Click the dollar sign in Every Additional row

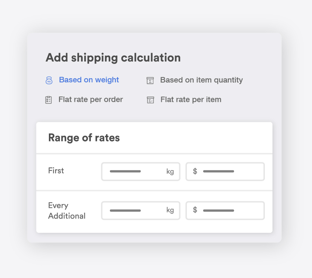(195, 210)
